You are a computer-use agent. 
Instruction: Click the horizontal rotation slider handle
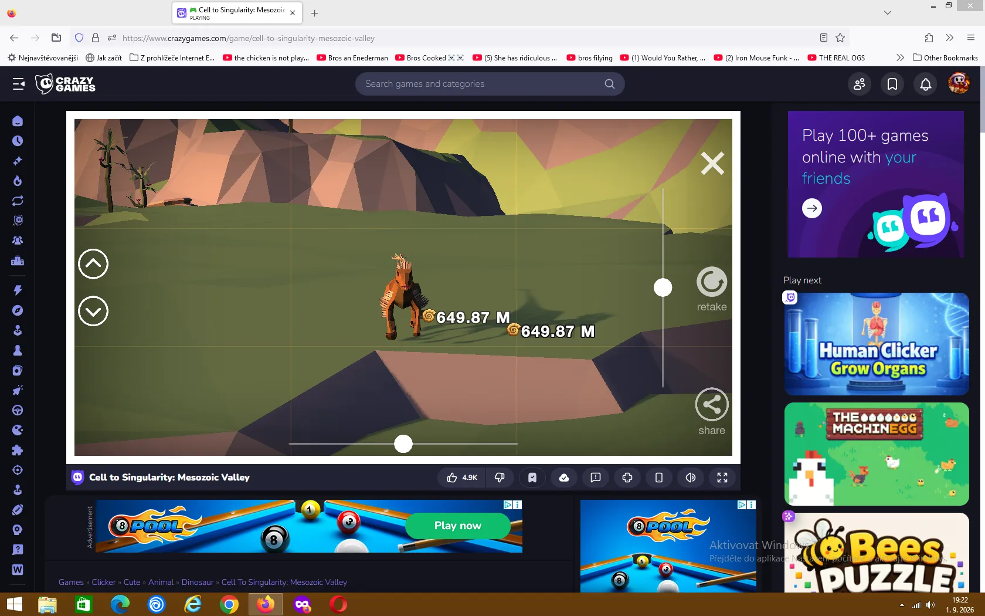pos(403,444)
